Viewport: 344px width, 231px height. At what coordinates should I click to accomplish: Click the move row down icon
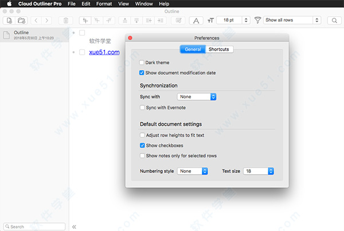[x=136, y=21]
